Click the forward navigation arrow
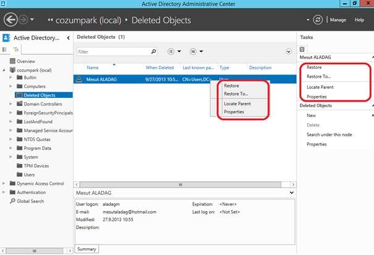 23,20
